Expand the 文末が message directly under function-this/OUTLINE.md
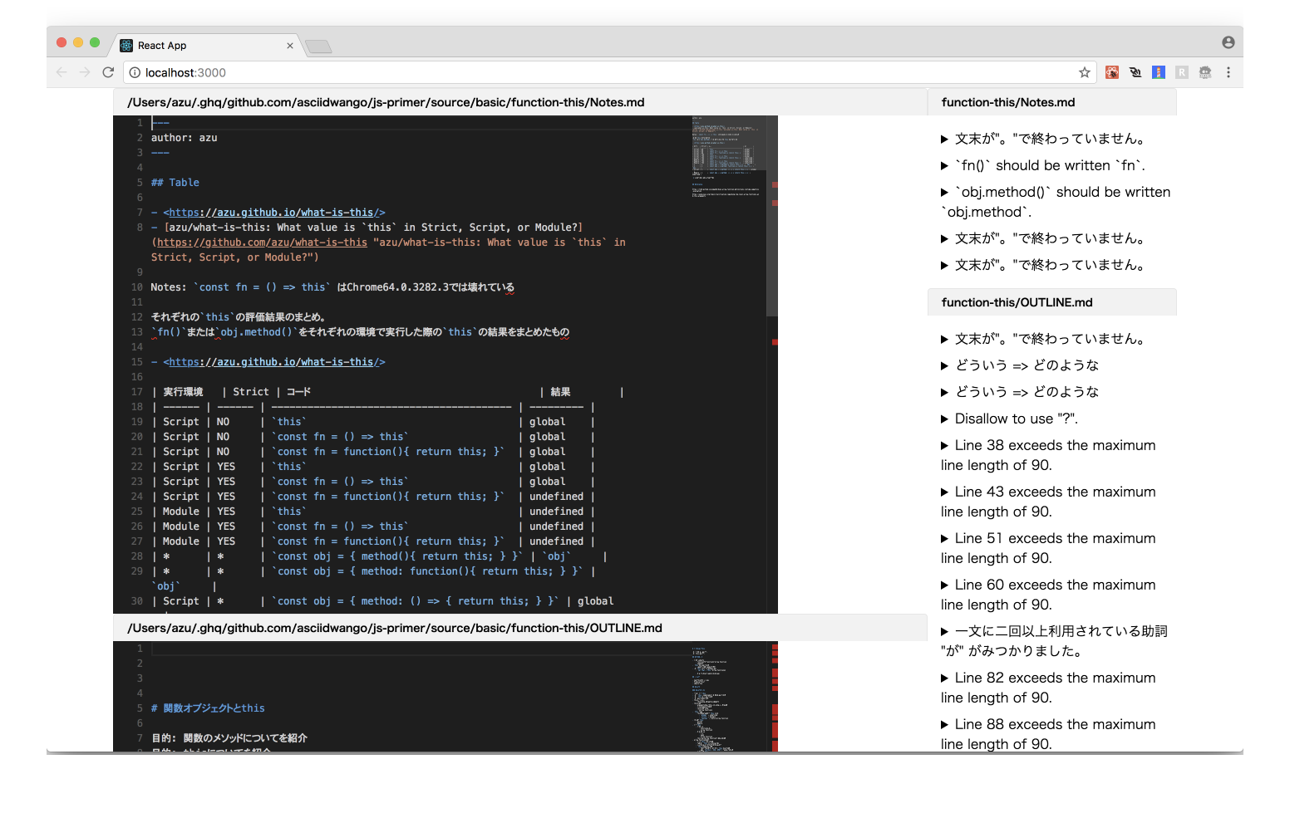1290x818 pixels. pyautogui.click(x=1043, y=339)
